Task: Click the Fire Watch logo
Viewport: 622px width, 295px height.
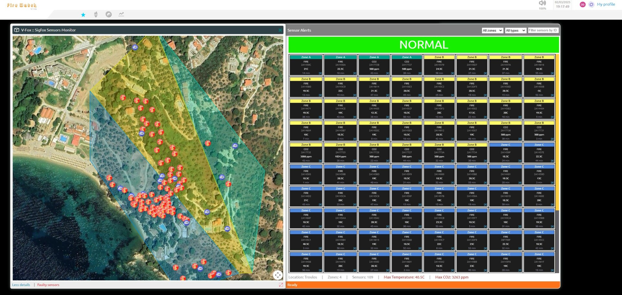Action: pyautogui.click(x=22, y=5)
